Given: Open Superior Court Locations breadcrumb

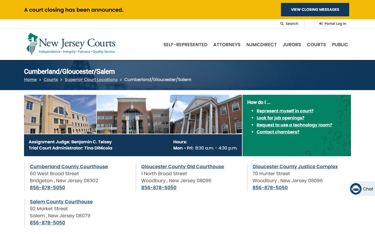Looking at the screenshot, I should (x=91, y=80).
